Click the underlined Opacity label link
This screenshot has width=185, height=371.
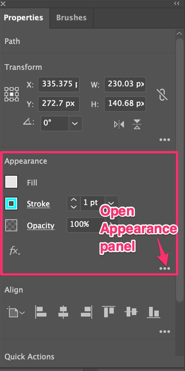(41, 226)
